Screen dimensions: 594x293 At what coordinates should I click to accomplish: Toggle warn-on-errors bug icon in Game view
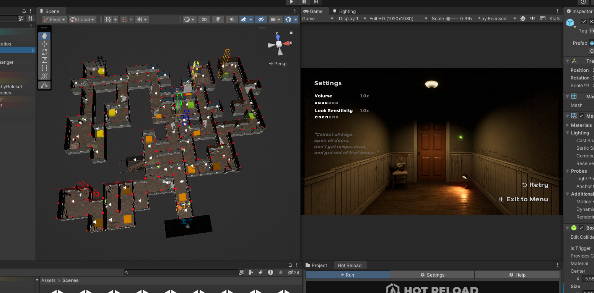pos(523,18)
